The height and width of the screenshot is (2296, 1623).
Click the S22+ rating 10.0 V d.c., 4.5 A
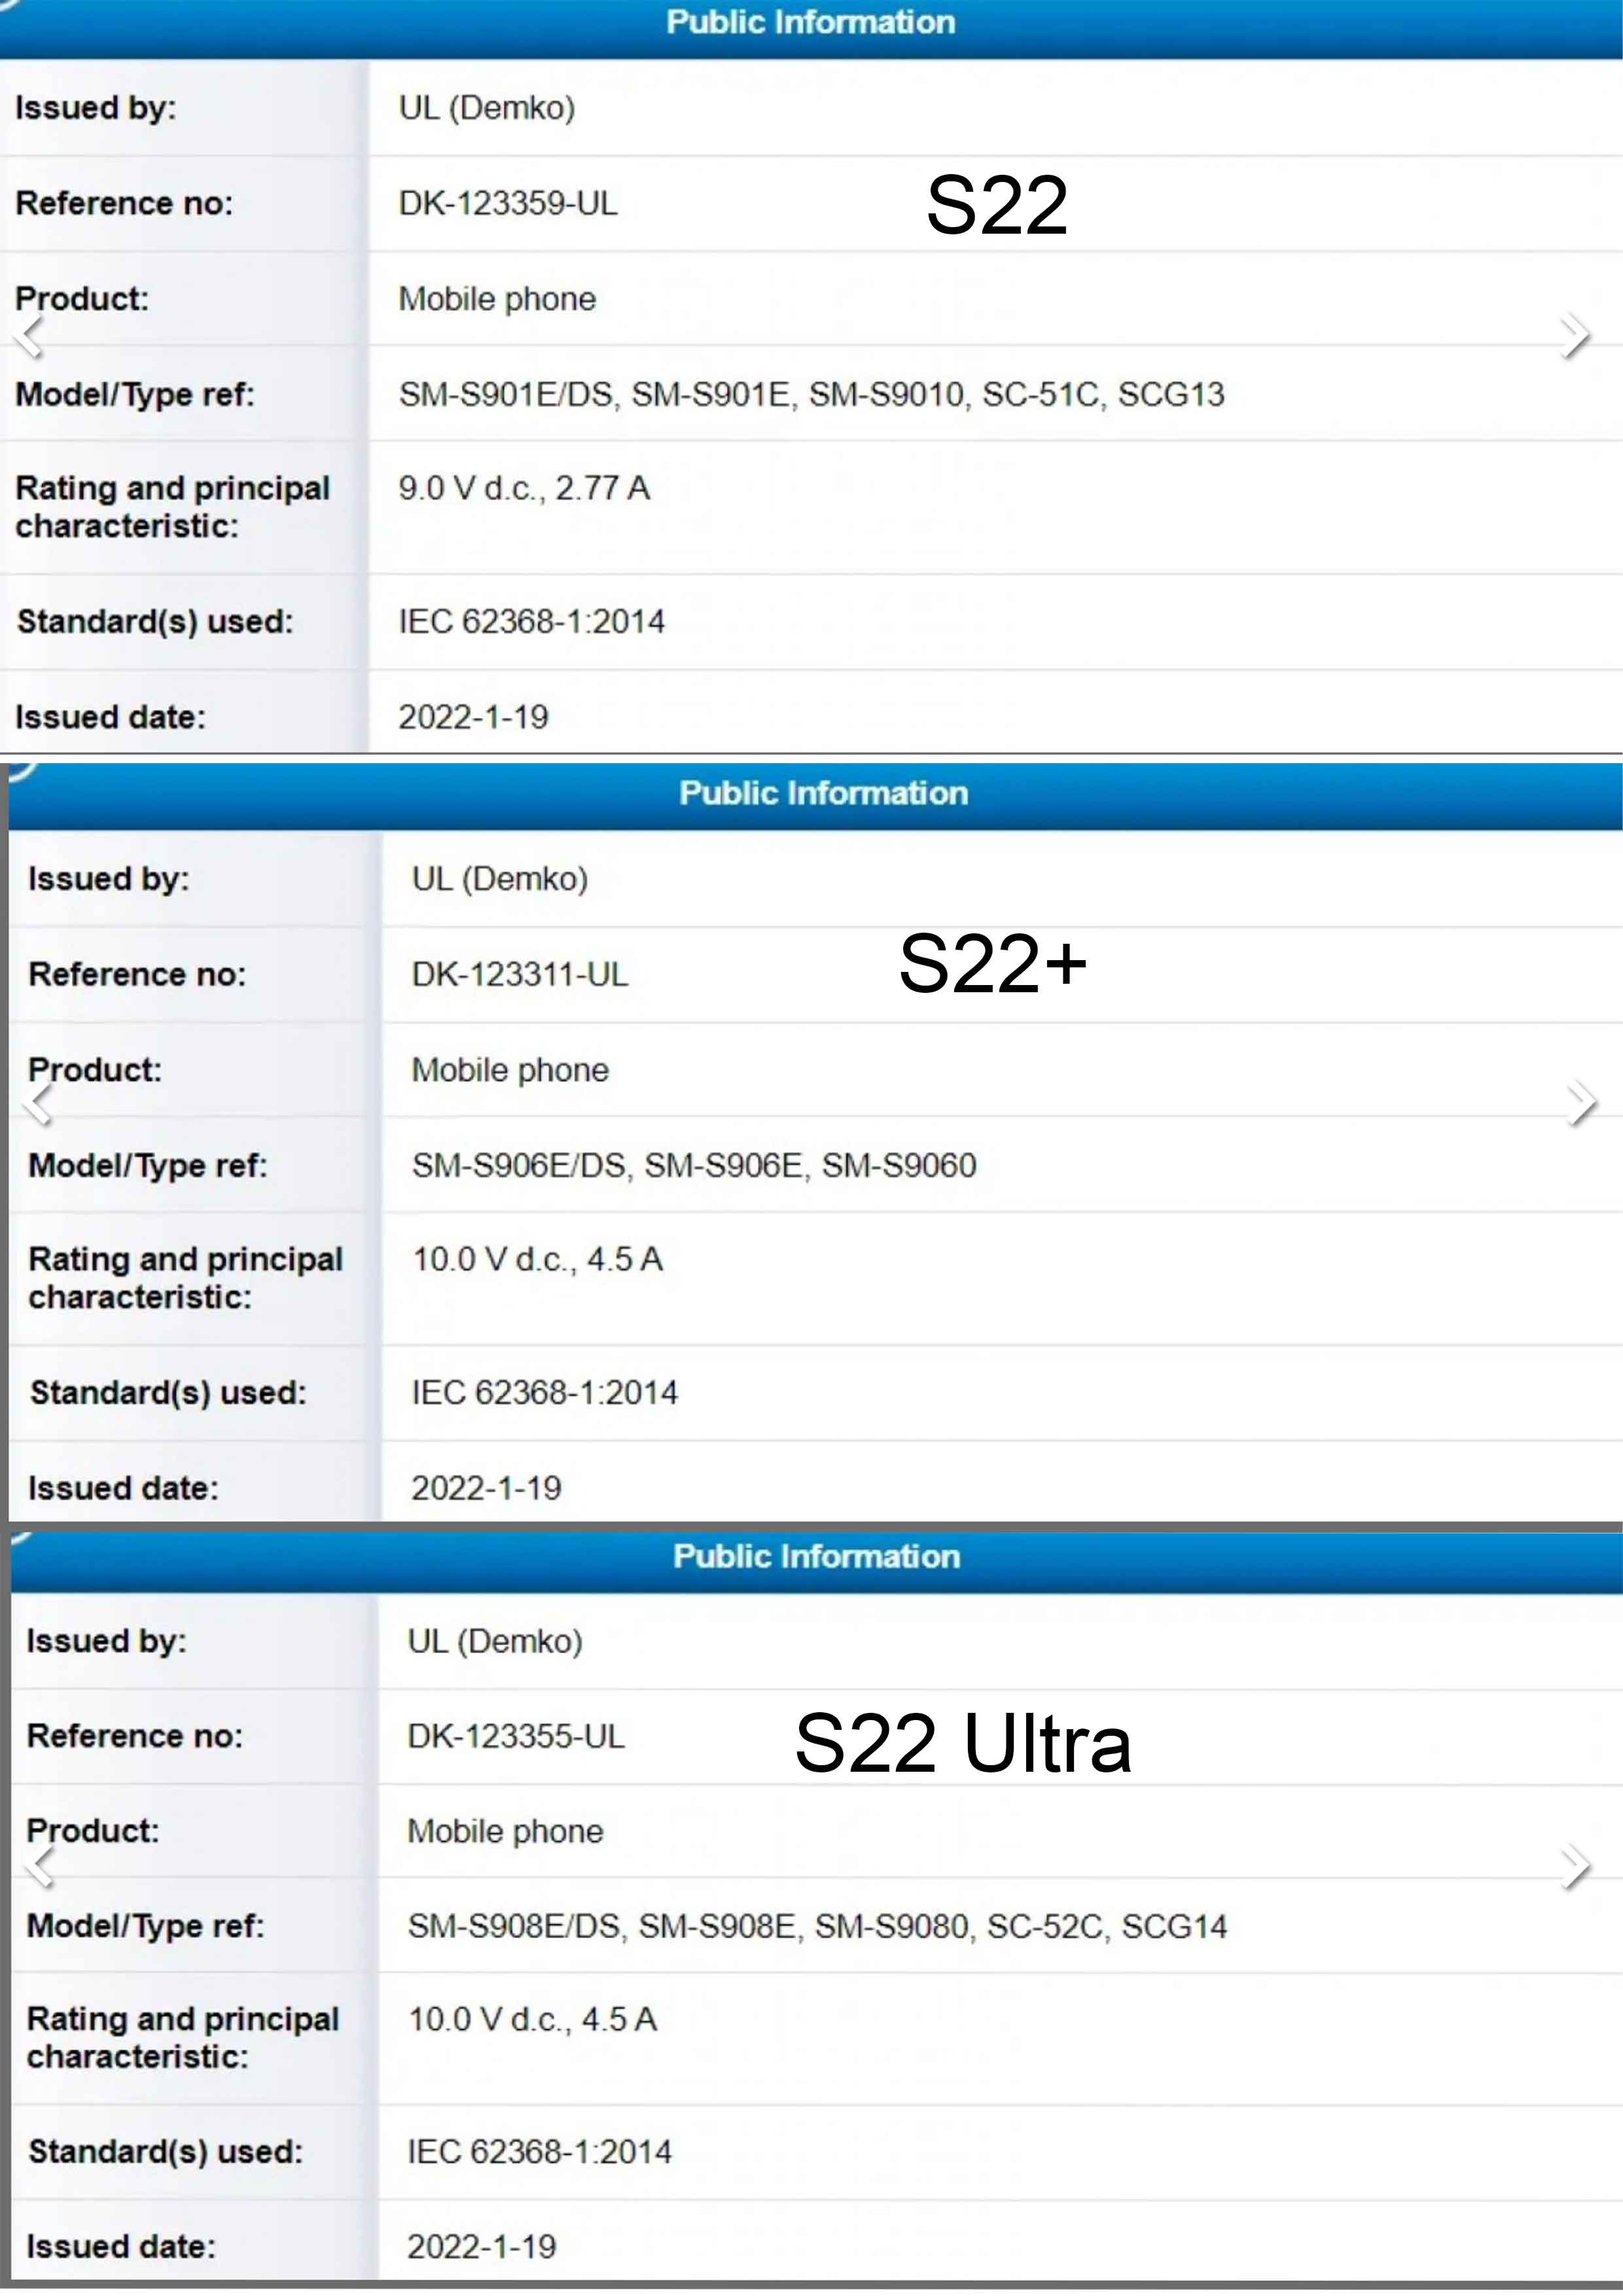click(537, 1259)
